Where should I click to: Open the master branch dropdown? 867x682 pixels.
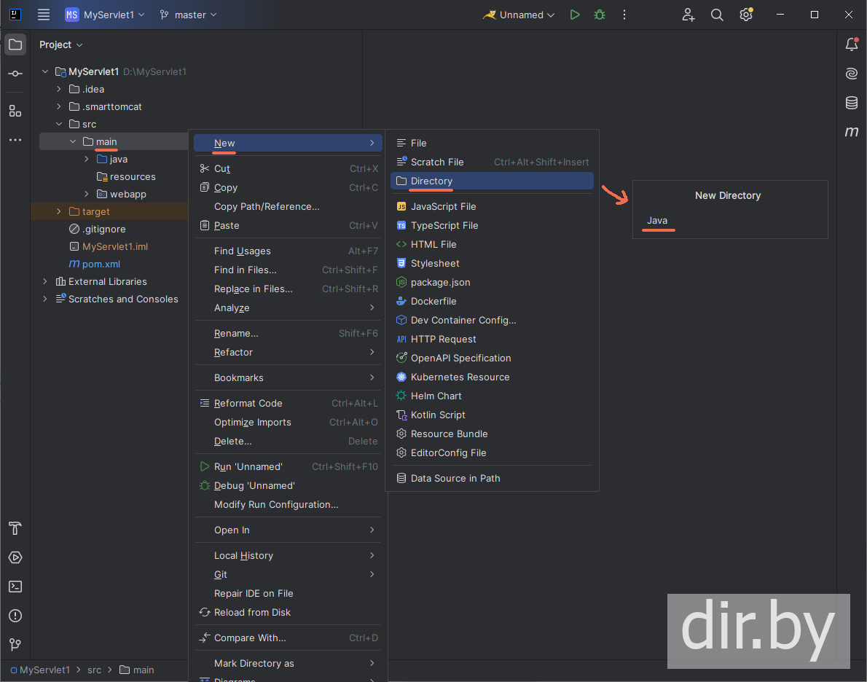point(189,15)
